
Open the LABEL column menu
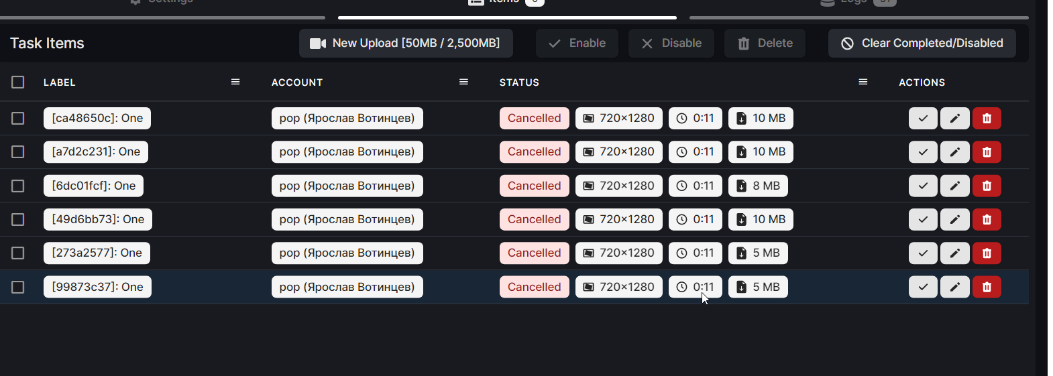click(235, 82)
